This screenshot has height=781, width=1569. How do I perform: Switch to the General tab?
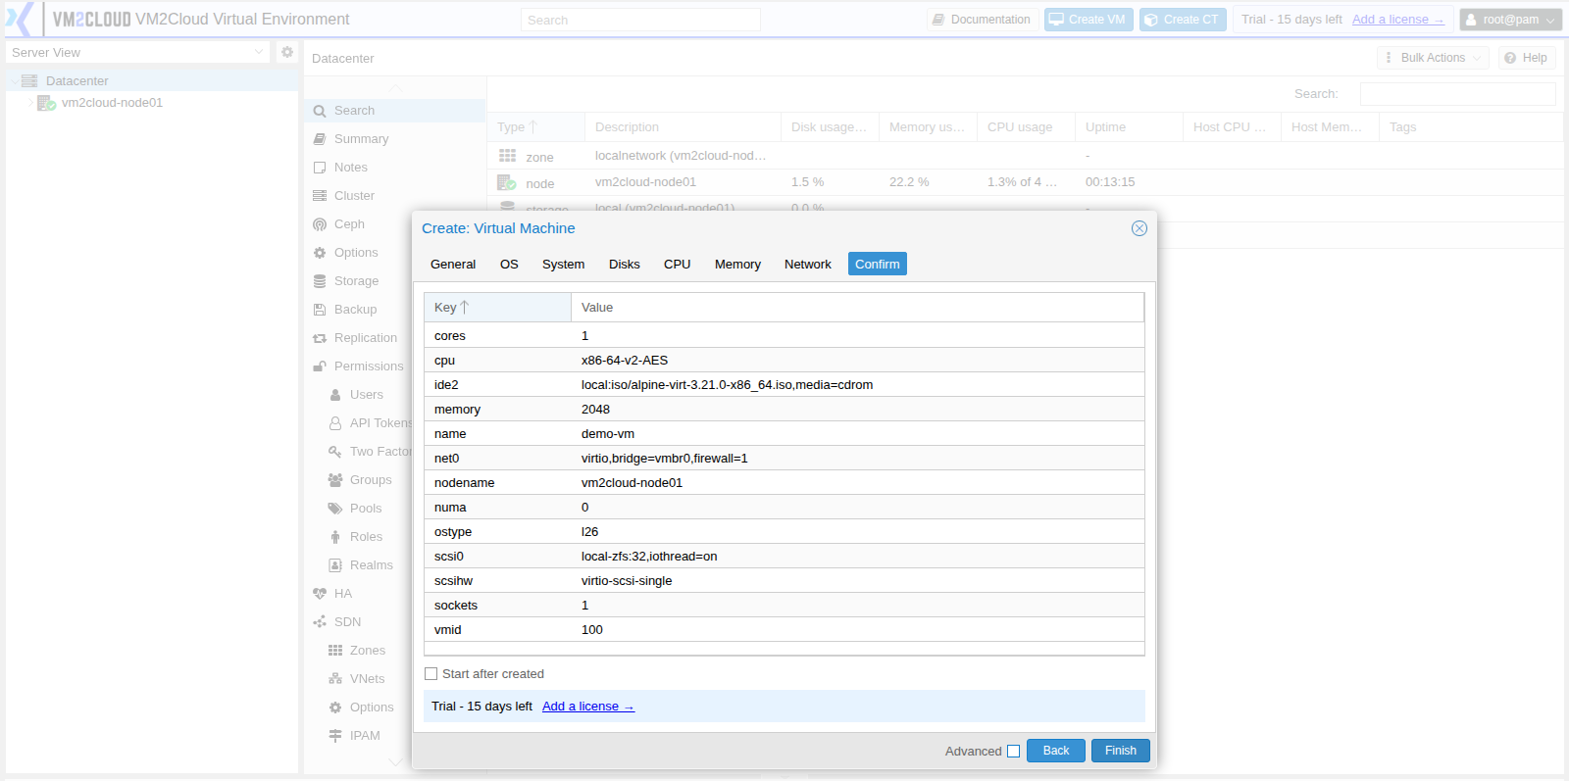coord(453,265)
